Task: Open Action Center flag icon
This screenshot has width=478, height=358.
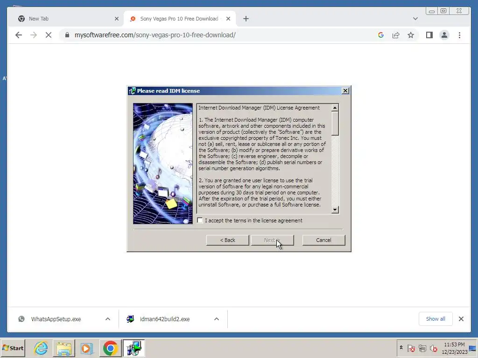Action: pyautogui.click(x=411, y=348)
